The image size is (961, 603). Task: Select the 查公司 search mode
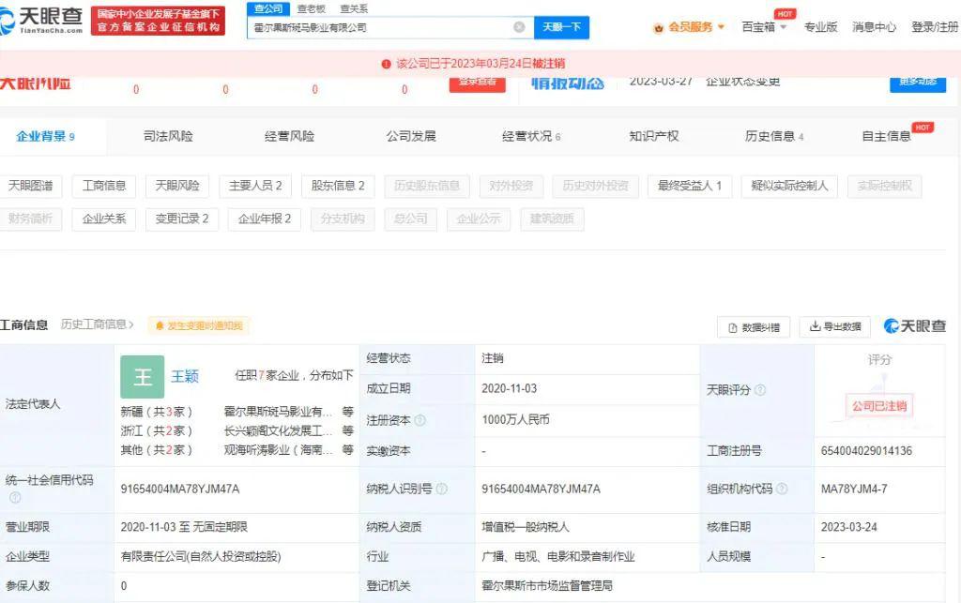click(269, 8)
